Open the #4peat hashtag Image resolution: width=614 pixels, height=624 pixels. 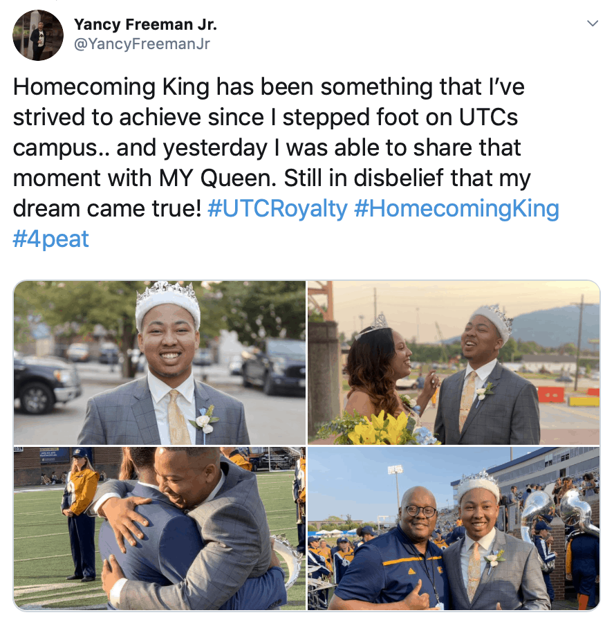51,239
